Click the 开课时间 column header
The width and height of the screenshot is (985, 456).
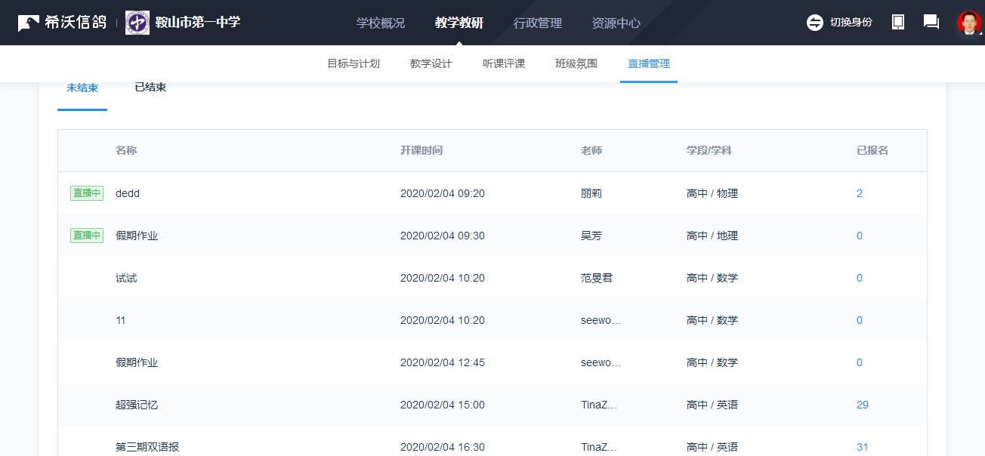click(x=421, y=150)
